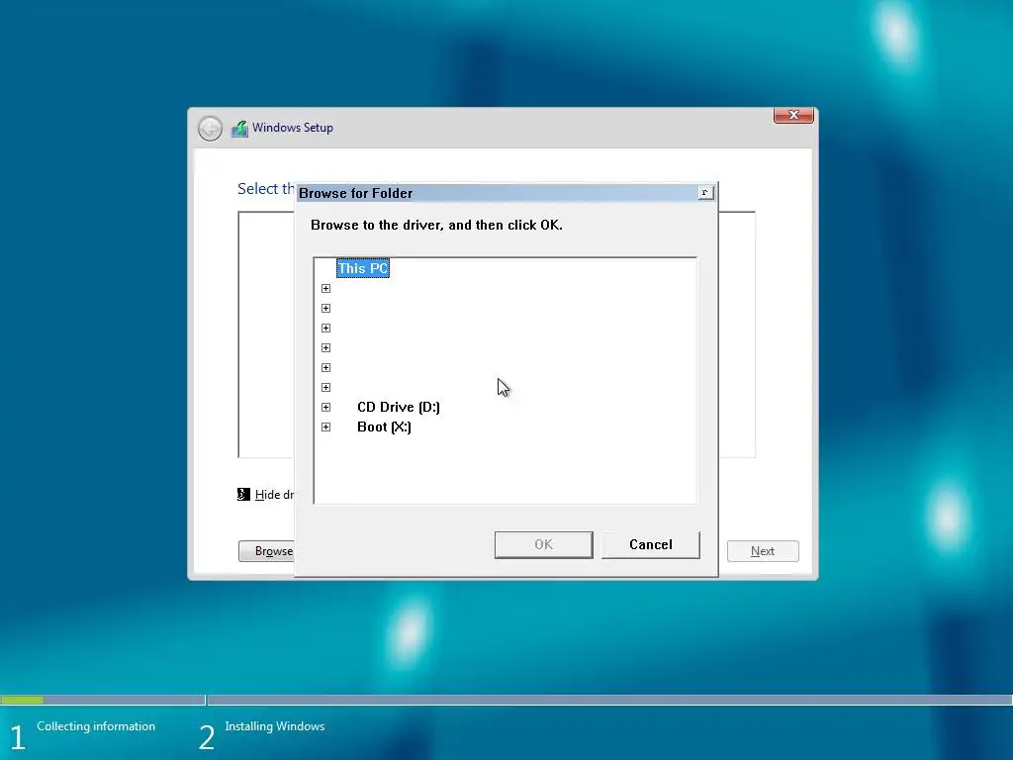Screen dimensions: 1013x760
Task: Click the grayed OK button
Action: tap(543, 545)
